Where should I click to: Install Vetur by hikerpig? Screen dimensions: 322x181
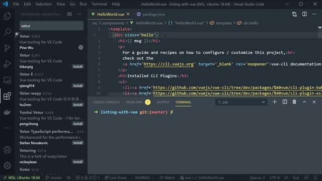point(78,66)
